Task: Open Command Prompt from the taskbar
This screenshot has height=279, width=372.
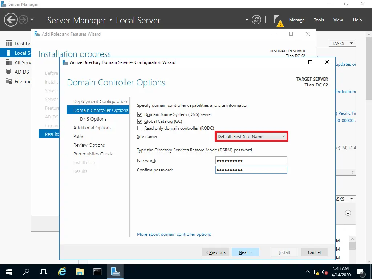Action: point(97,272)
